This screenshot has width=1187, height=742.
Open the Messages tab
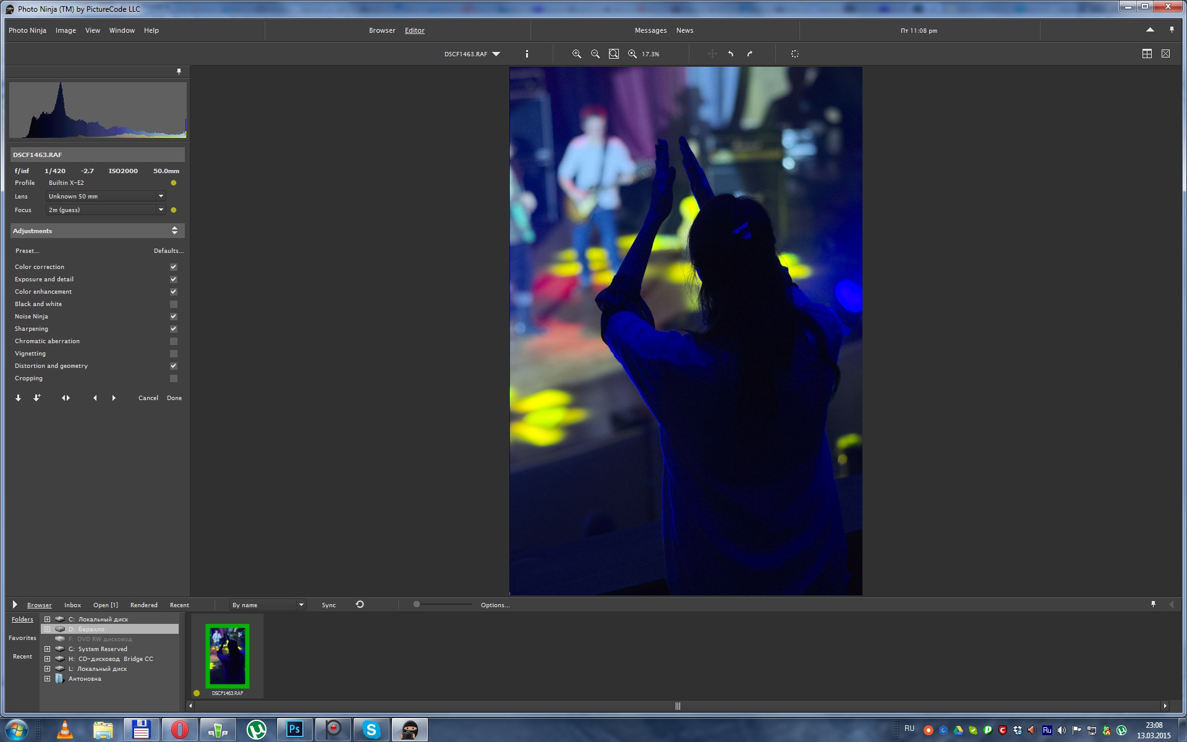(650, 30)
